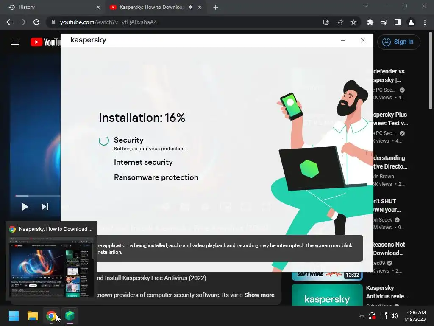The image size is (434, 326).
Task: Bookmark this tab with the star
Action: pyautogui.click(x=353, y=22)
